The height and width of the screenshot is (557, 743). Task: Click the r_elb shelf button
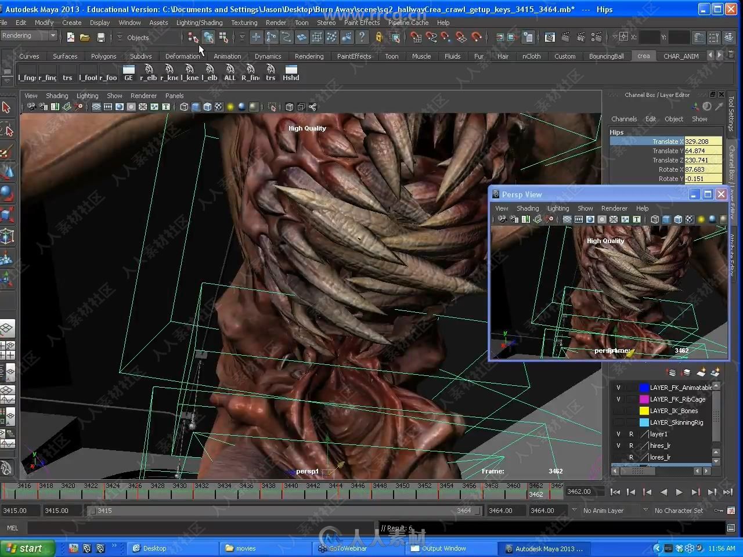pos(149,73)
